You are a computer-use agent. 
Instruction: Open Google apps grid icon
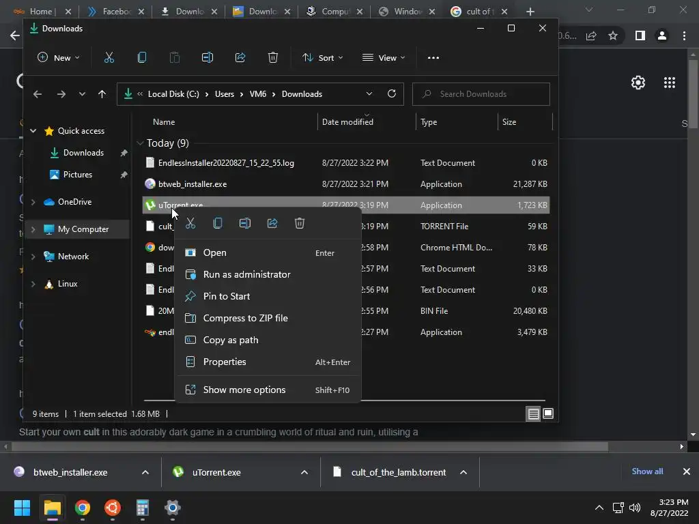[x=670, y=83]
